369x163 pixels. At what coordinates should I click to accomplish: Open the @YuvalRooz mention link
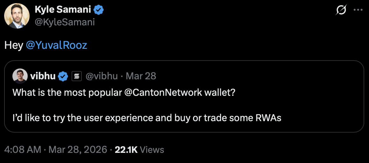tap(56, 45)
